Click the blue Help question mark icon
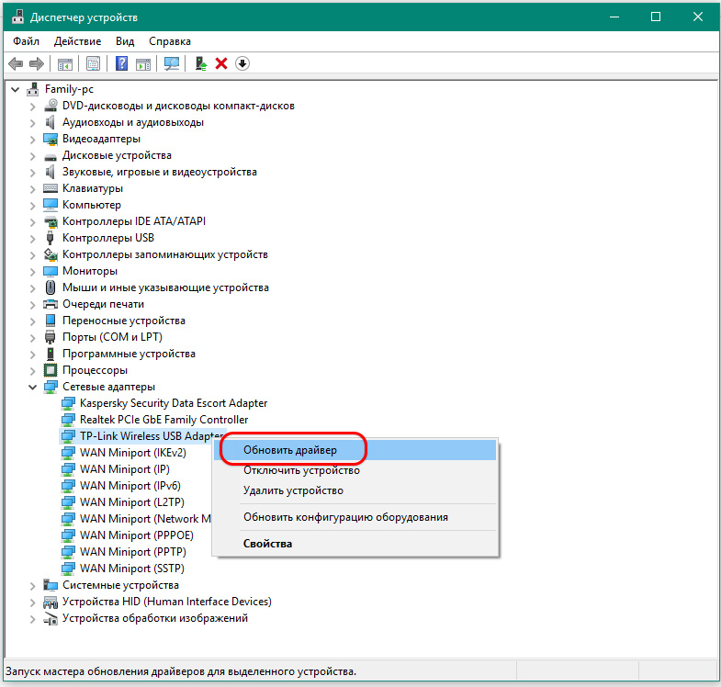The height and width of the screenshot is (687, 721). [x=121, y=63]
